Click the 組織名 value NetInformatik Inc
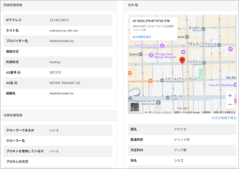Image resolution: width=239 pixels, height=169 pixels. (x=62, y=93)
